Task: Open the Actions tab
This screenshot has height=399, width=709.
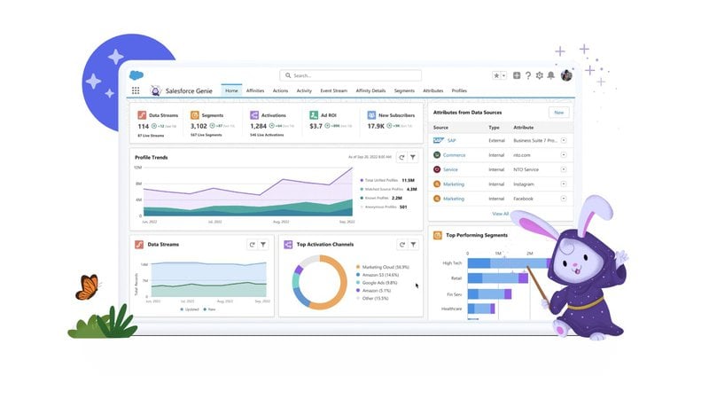Action: (x=280, y=90)
